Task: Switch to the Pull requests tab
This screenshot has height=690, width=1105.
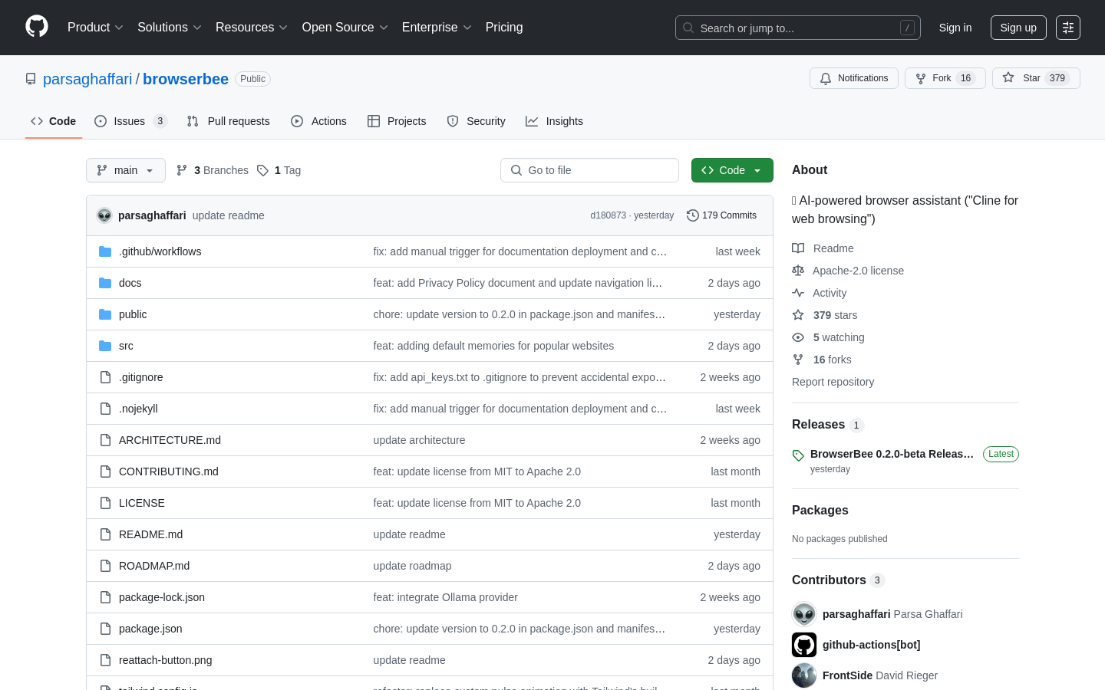Action: pyautogui.click(x=229, y=121)
